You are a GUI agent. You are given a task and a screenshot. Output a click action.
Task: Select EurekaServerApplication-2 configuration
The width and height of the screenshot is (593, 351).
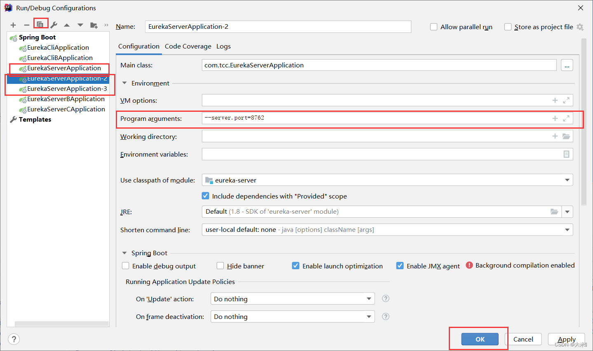67,79
